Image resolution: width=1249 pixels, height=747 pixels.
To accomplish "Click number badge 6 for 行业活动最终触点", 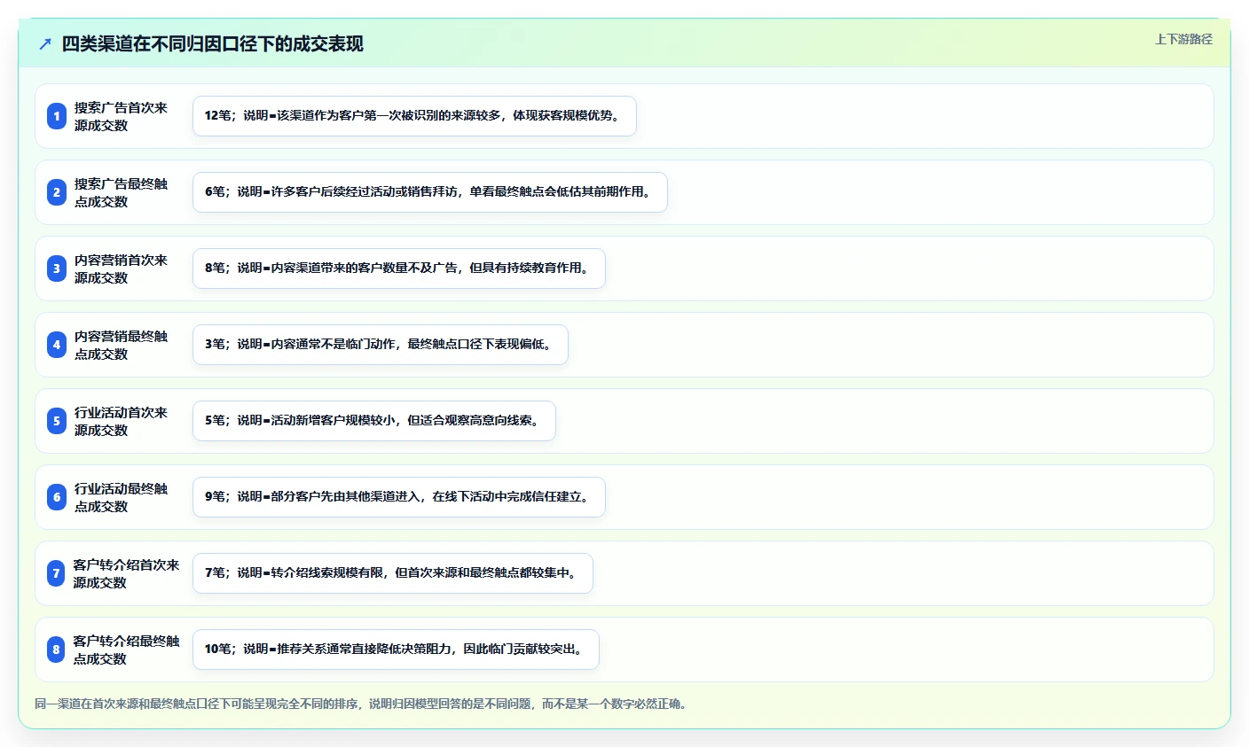I will tap(57, 497).
